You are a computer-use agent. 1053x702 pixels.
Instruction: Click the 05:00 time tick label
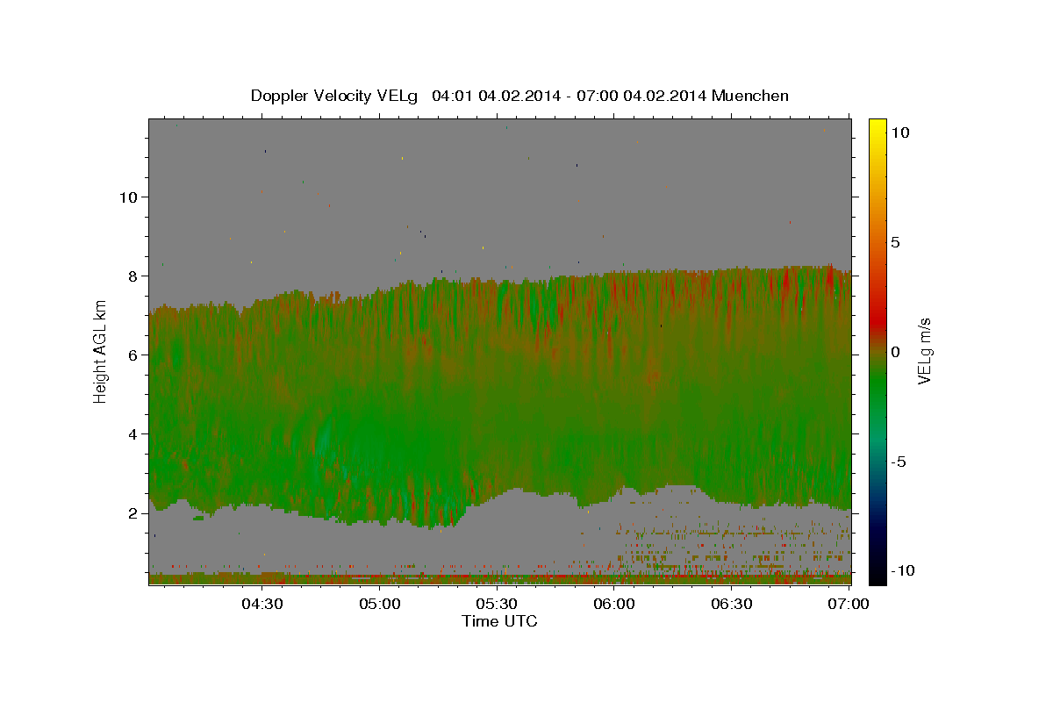pyautogui.click(x=379, y=604)
